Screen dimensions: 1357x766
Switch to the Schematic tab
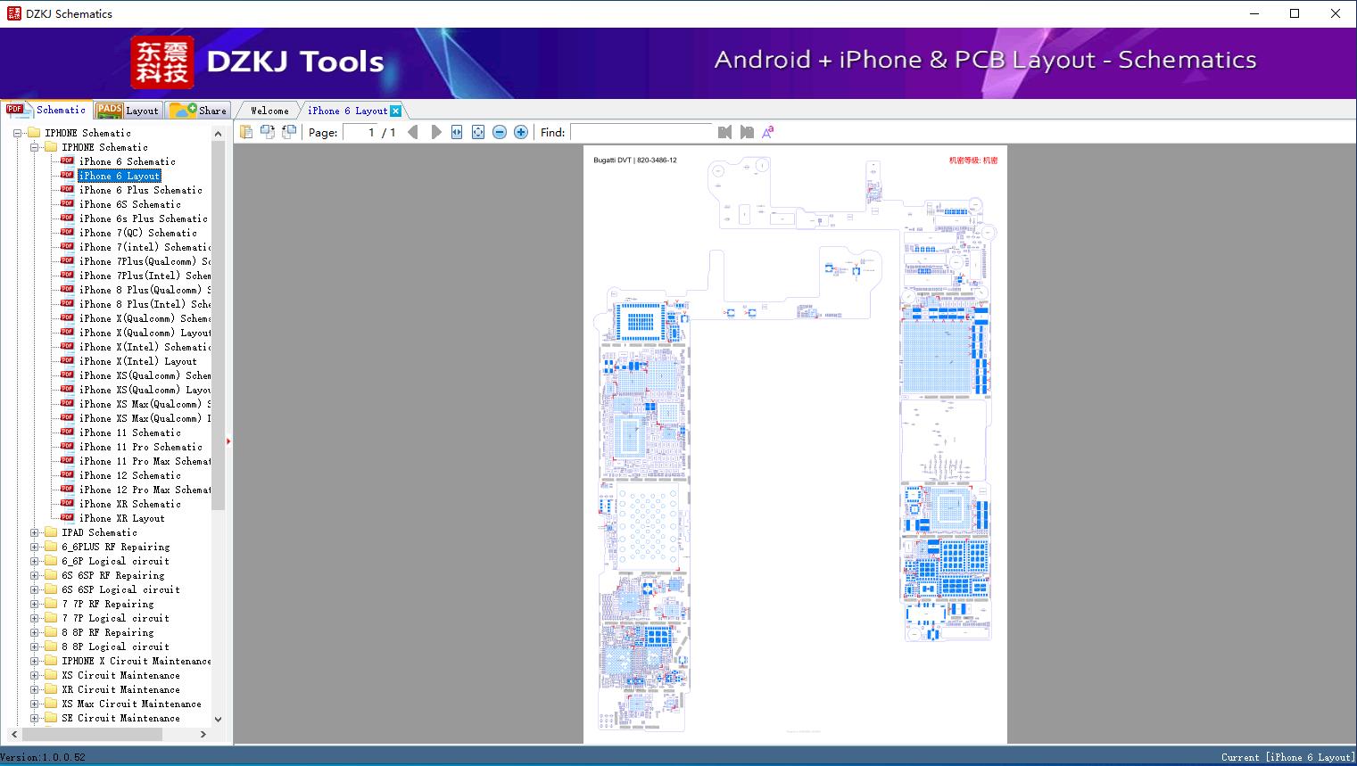[x=46, y=110]
